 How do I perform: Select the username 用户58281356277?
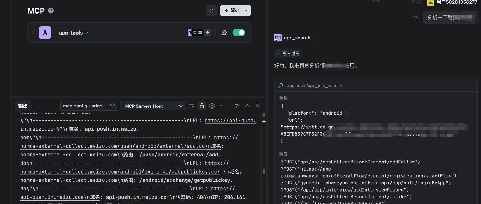(x=457, y=2)
